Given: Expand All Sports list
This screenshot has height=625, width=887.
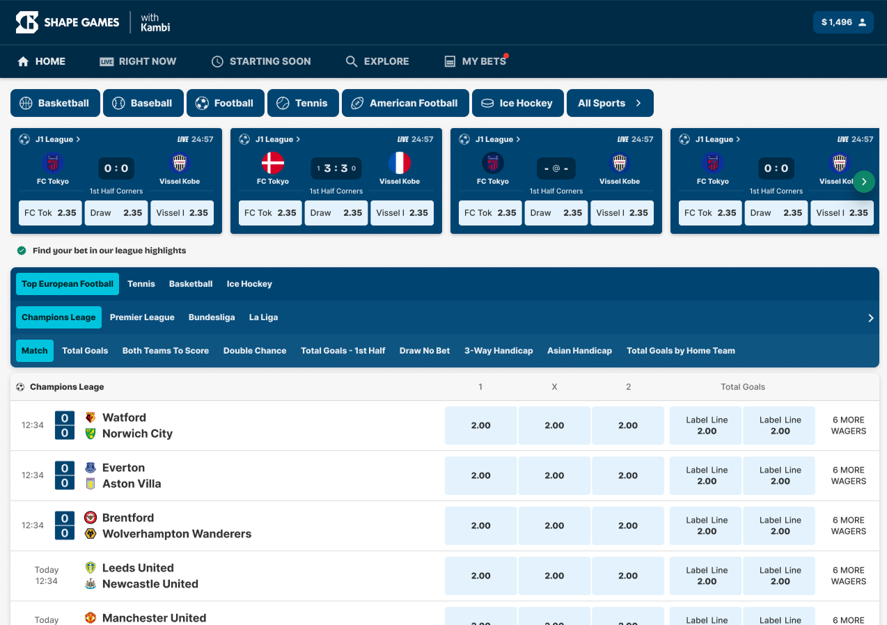Looking at the screenshot, I should [x=609, y=103].
